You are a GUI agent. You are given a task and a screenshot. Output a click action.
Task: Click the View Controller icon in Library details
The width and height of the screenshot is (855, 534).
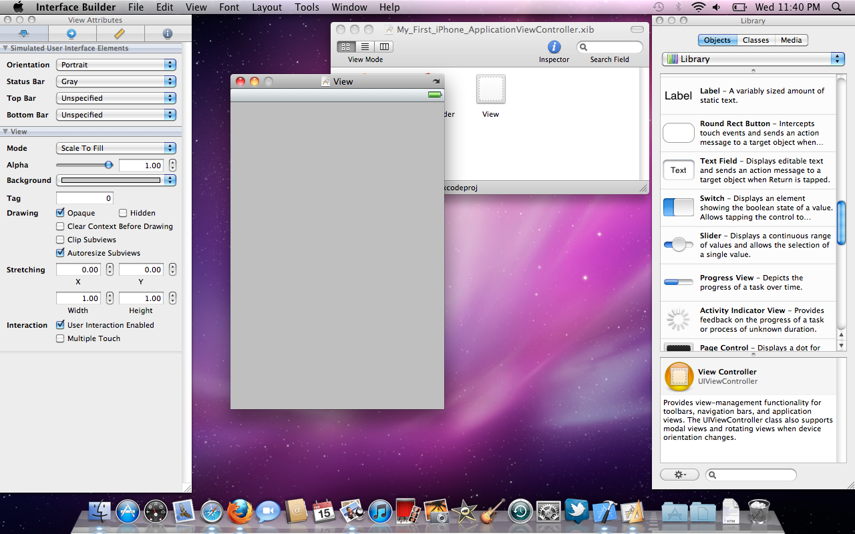click(x=679, y=376)
